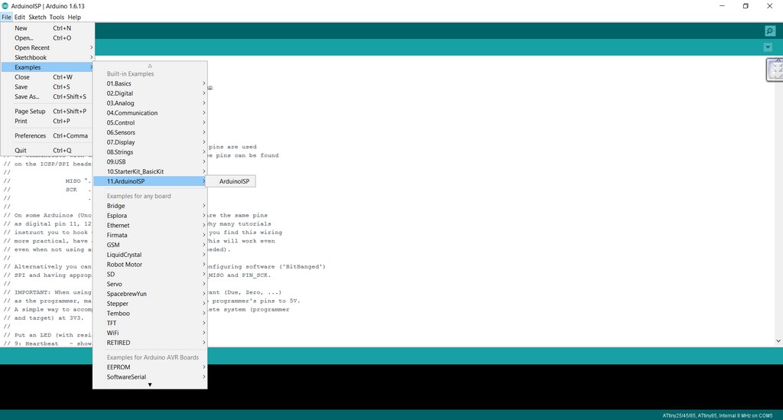783x420 pixels.
Task: Expand Stepper library examples
Action: [x=150, y=304]
